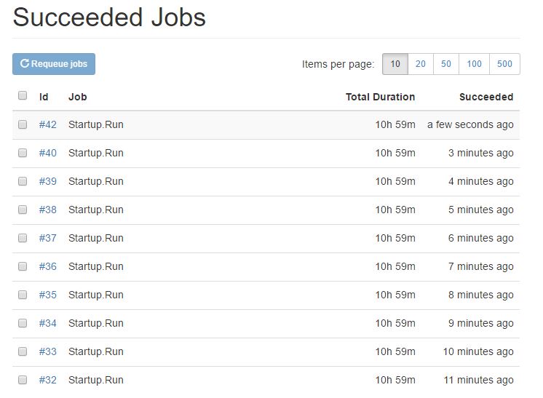The width and height of the screenshot is (543, 398).
Task: Check the box for job #42
Action: pos(23,124)
